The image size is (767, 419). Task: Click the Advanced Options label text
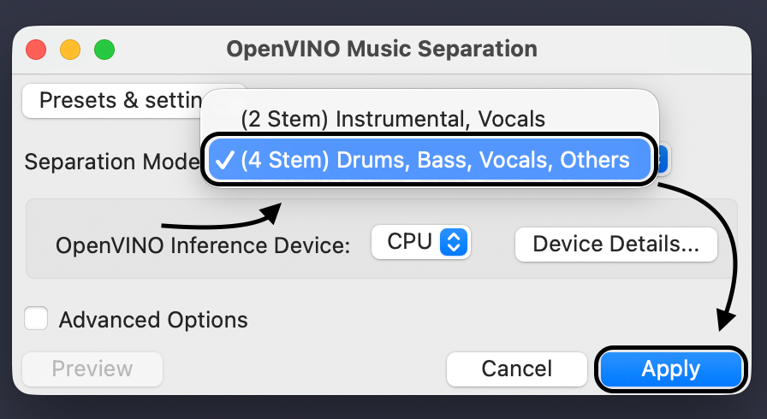(x=153, y=320)
